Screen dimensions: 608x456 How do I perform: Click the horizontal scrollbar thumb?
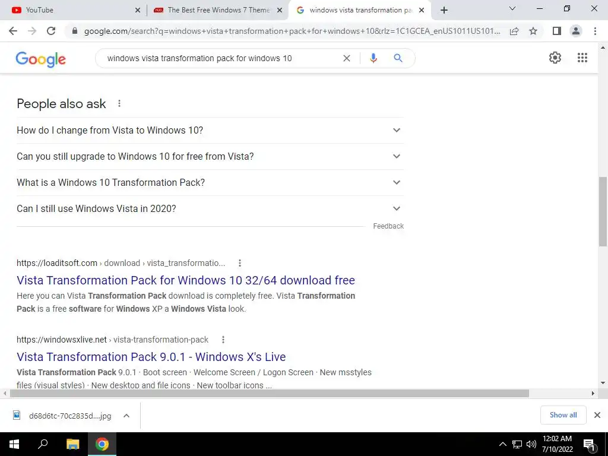click(269, 394)
